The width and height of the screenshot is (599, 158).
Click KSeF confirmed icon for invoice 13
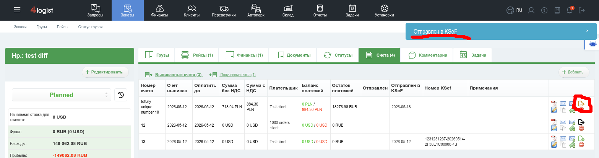tap(581, 138)
